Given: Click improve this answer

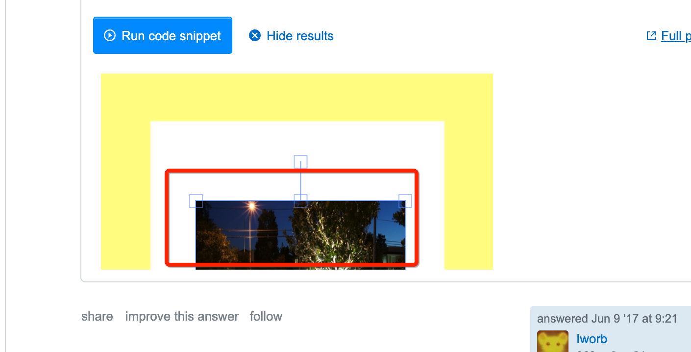Looking at the screenshot, I should (x=182, y=316).
